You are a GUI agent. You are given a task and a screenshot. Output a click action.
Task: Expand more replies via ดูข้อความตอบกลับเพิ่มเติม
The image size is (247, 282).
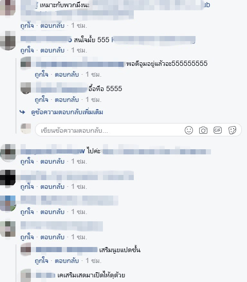[x=67, y=112]
